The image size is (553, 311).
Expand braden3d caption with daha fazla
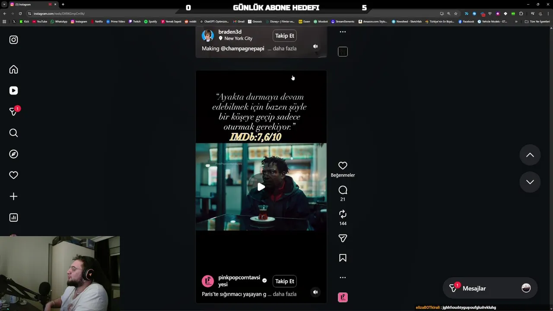[x=285, y=48]
